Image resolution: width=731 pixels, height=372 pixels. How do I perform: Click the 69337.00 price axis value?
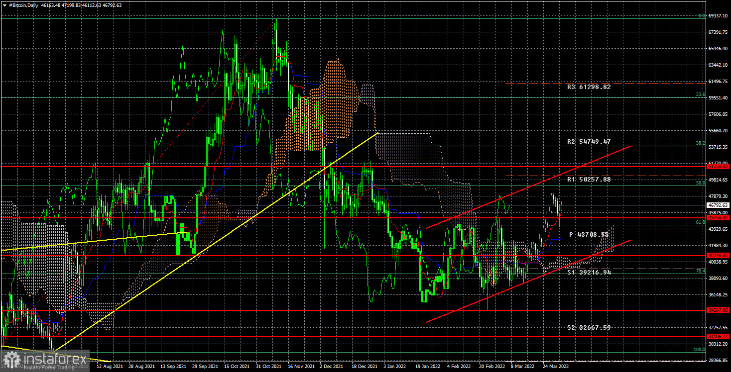click(719, 16)
